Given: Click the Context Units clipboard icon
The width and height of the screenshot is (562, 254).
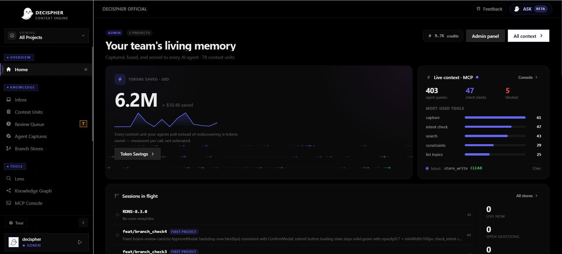Looking at the screenshot, I should click(x=9, y=112).
